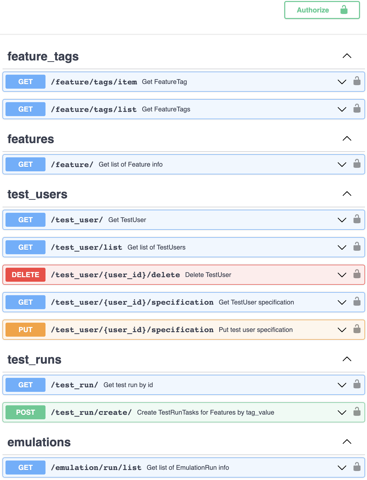
Task: Collapse the test_users section chevron
Action: [347, 194]
